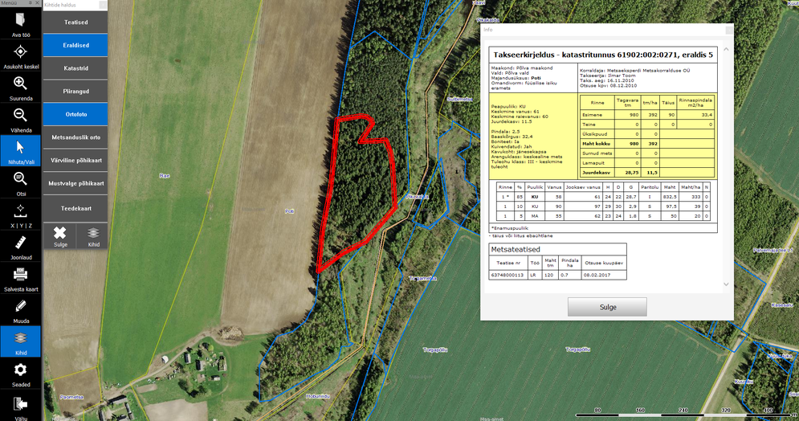
Task: Enable the Katastrid layer
Action: click(x=75, y=69)
